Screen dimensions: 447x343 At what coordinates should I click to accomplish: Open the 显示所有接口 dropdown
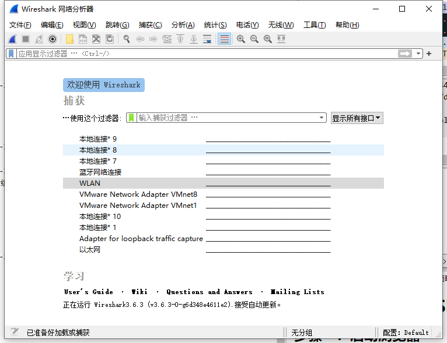357,118
